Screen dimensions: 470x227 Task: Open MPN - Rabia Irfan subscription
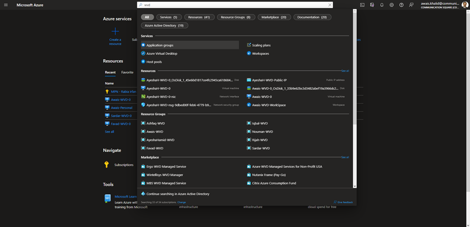pos(123,91)
